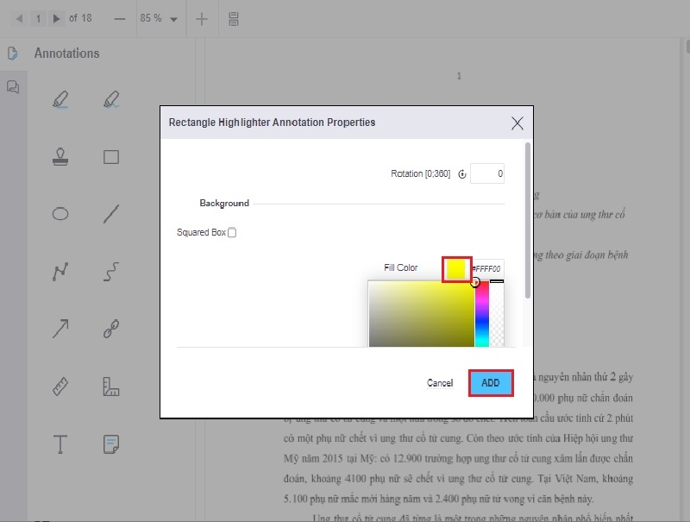Zoom in with the plus icon

(x=202, y=19)
